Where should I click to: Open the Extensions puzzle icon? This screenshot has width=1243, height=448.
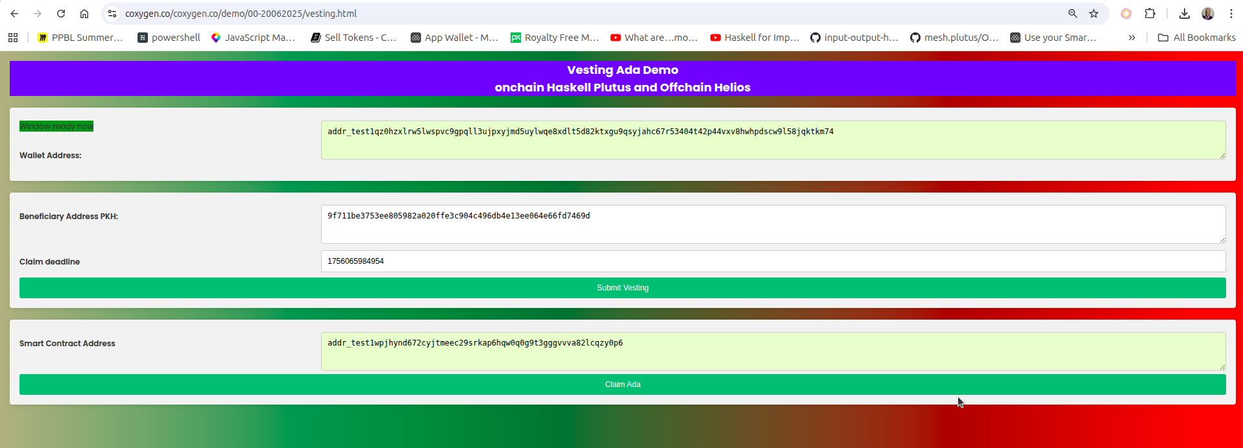tap(1150, 14)
